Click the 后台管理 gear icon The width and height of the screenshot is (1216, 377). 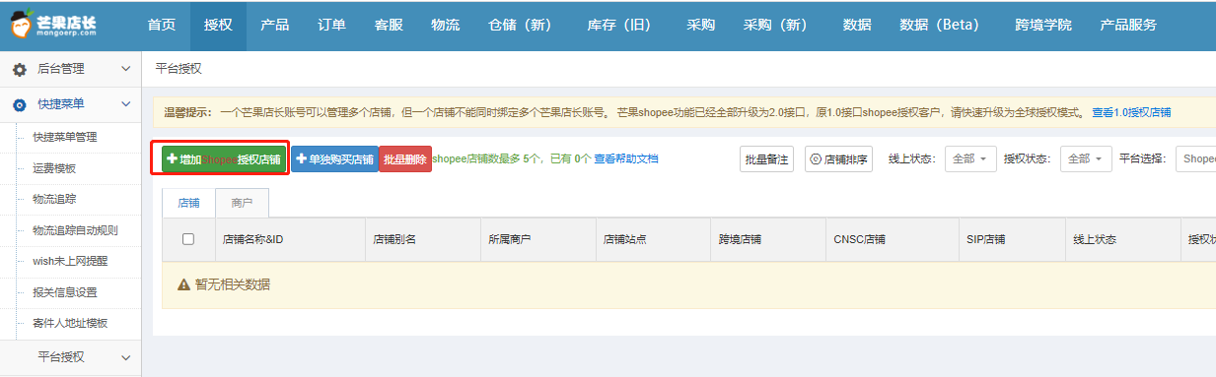coord(20,70)
